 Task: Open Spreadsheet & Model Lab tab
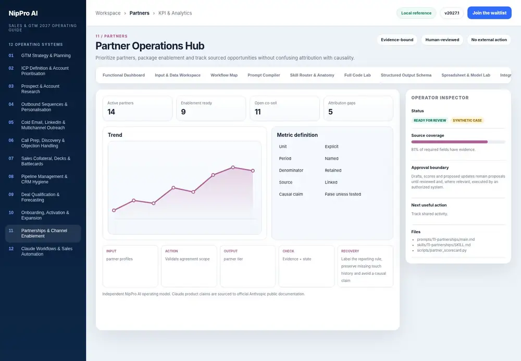[465, 75]
